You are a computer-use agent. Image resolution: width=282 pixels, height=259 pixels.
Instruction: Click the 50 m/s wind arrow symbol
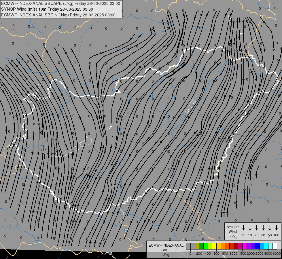point(270,228)
